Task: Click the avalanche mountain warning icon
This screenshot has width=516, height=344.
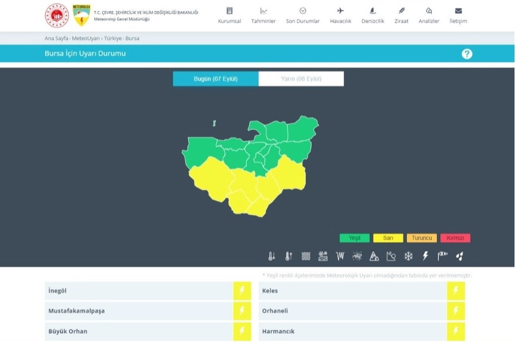Action: click(x=374, y=256)
